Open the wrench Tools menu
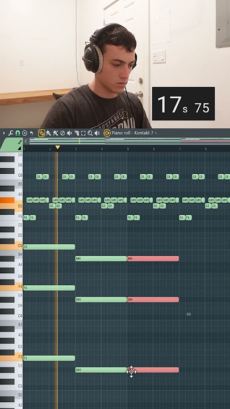This screenshot has width=230, height=409. coord(11,133)
